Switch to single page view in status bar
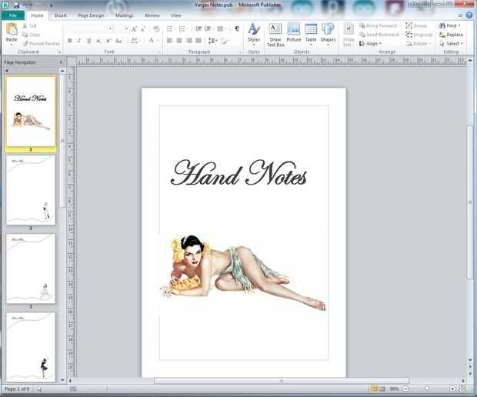477x397 pixels. 374,389
